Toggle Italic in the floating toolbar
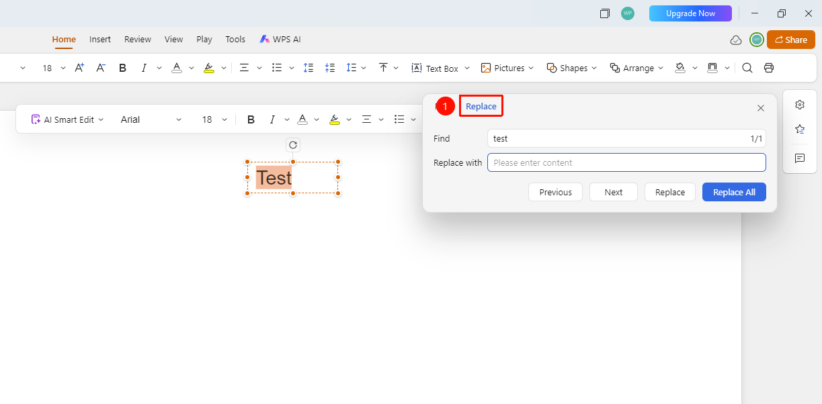Viewport: 822px width, 404px height. (x=272, y=119)
